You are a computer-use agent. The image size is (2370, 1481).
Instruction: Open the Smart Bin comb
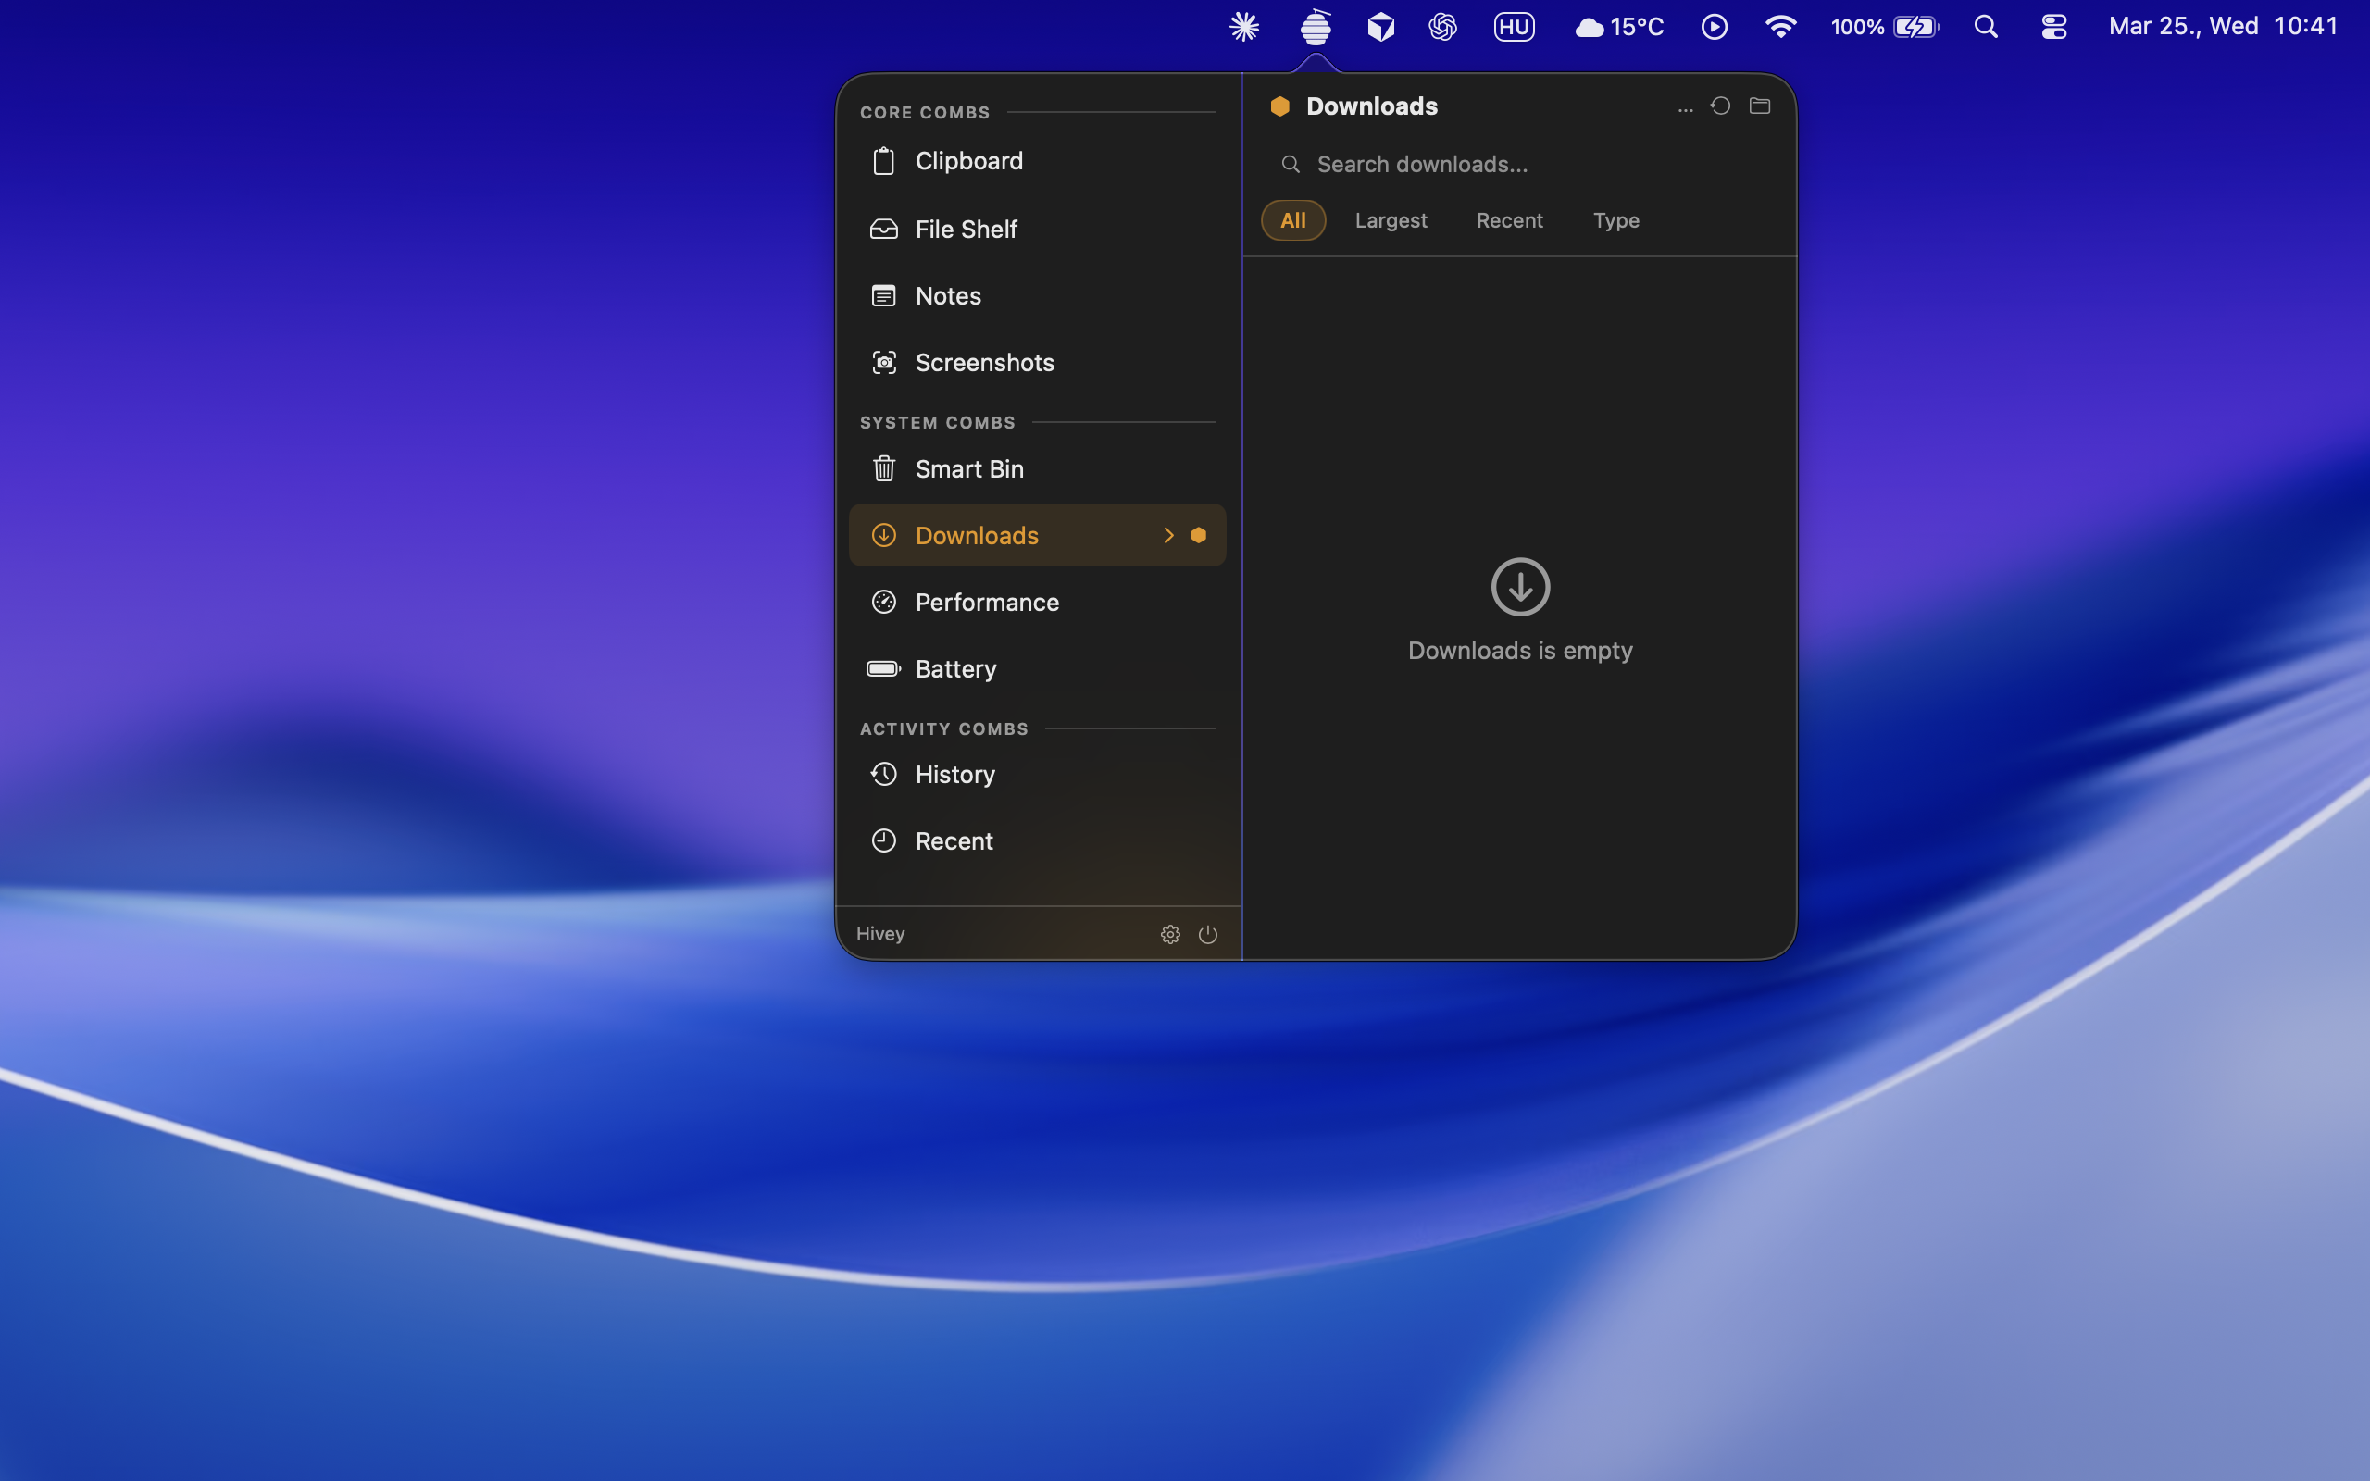click(x=968, y=469)
